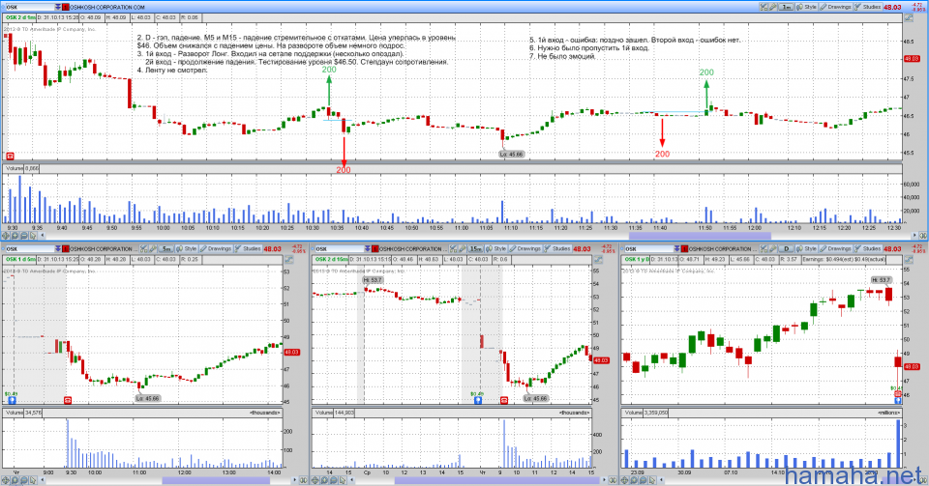
Task: Click the OSK symbol field of the 1m chart
Action: pos(29,7)
